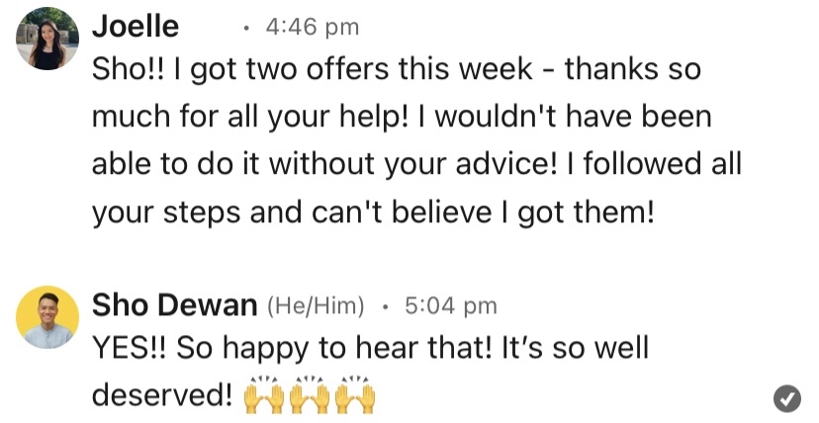The width and height of the screenshot is (819, 423).
Task: Click the dot separator before 5:04 pm
Action: coord(385,306)
